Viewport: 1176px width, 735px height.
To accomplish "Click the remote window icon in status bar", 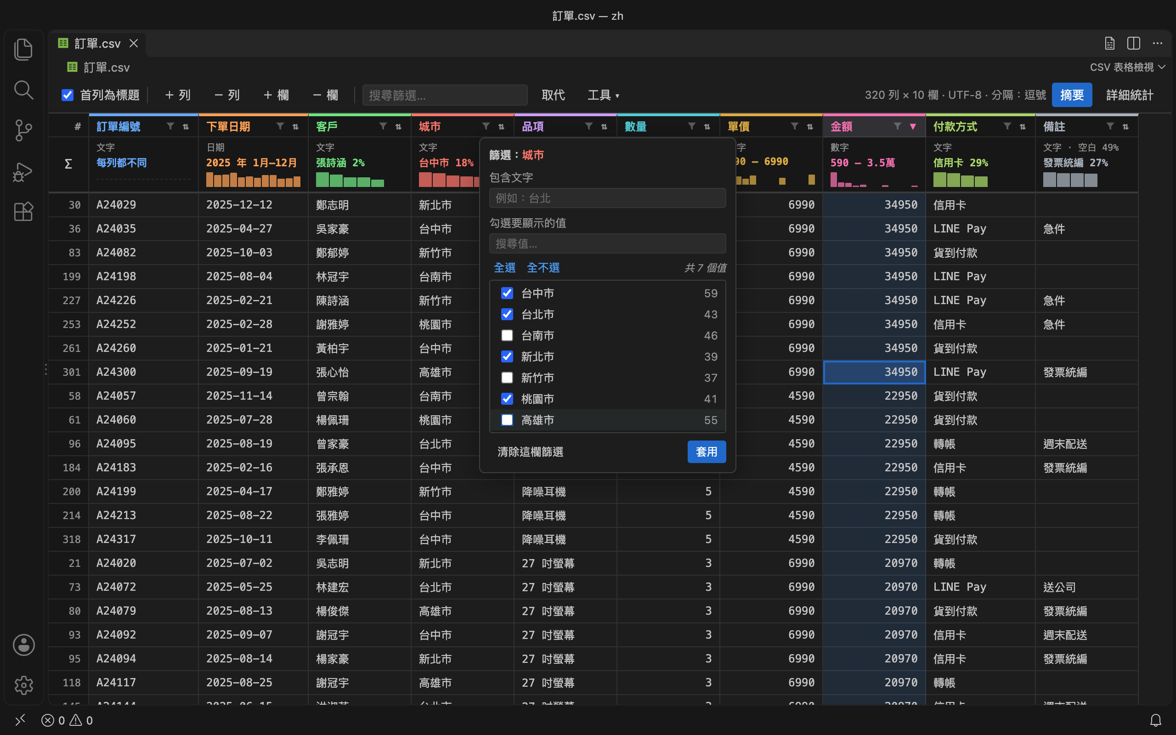I will (20, 720).
